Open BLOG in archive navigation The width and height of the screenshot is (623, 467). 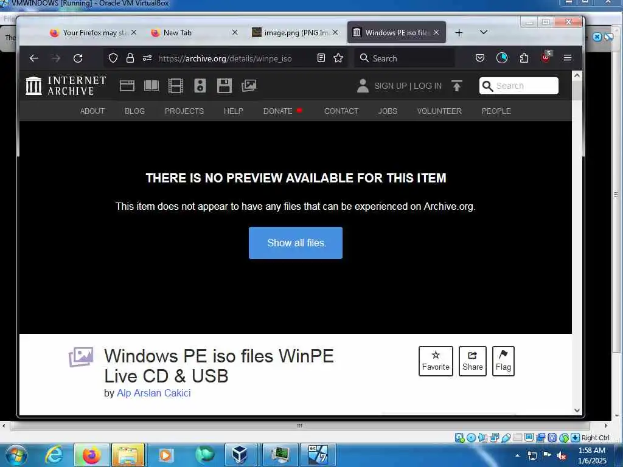tap(134, 111)
